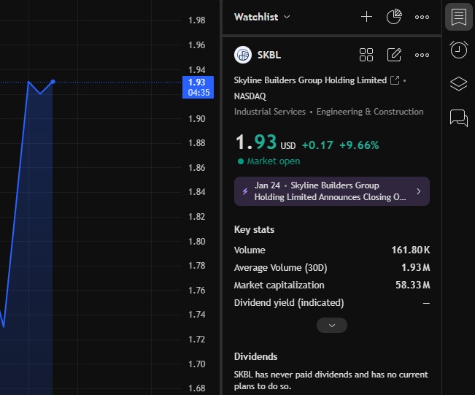Click the news banner right chevron
Screen dimensions: 475x395
(x=419, y=191)
